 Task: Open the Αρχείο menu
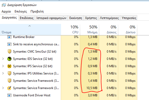6,11
